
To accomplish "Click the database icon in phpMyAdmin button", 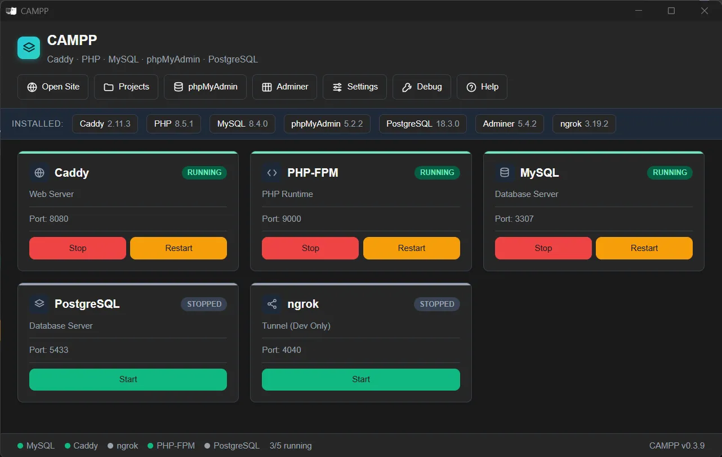I will pos(179,87).
